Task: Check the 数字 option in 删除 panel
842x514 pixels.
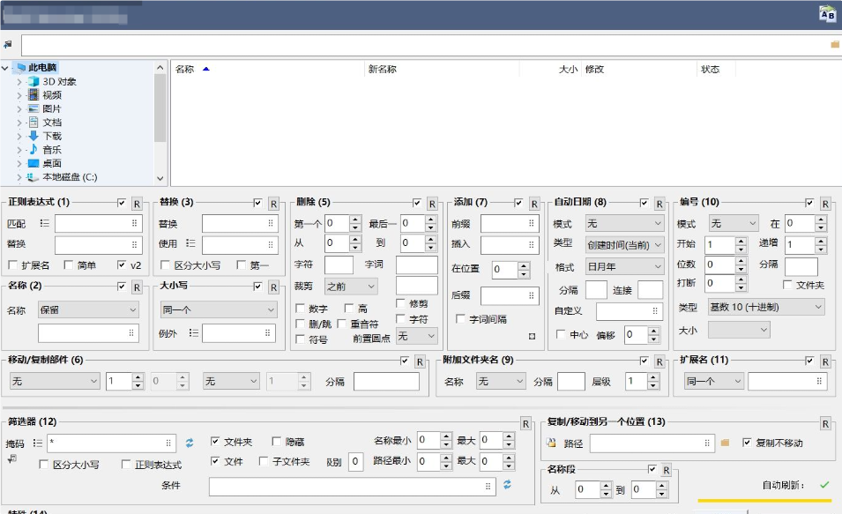Action: [x=300, y=309]
